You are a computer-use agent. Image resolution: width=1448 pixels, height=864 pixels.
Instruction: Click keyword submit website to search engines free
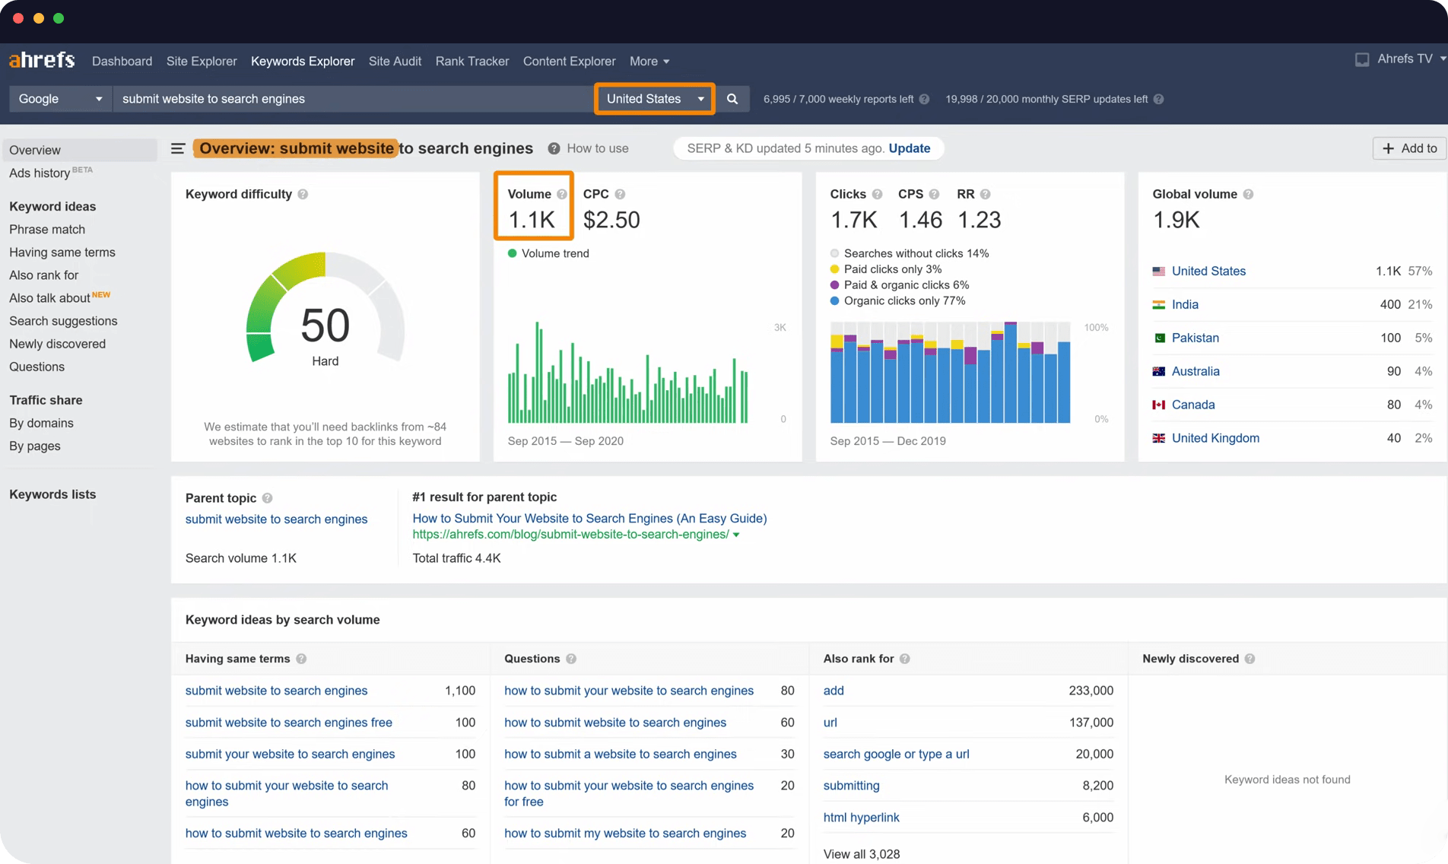point(289,723)
